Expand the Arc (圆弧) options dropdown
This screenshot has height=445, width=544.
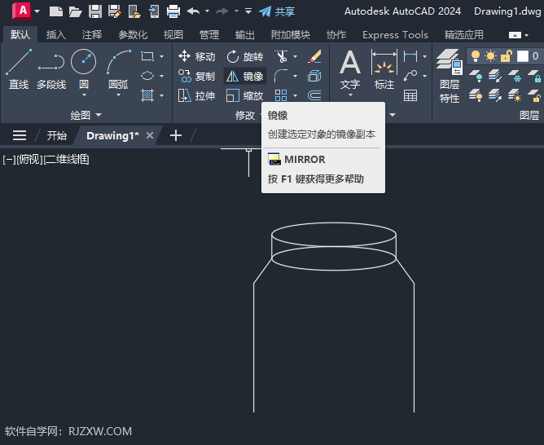[118, 95]
